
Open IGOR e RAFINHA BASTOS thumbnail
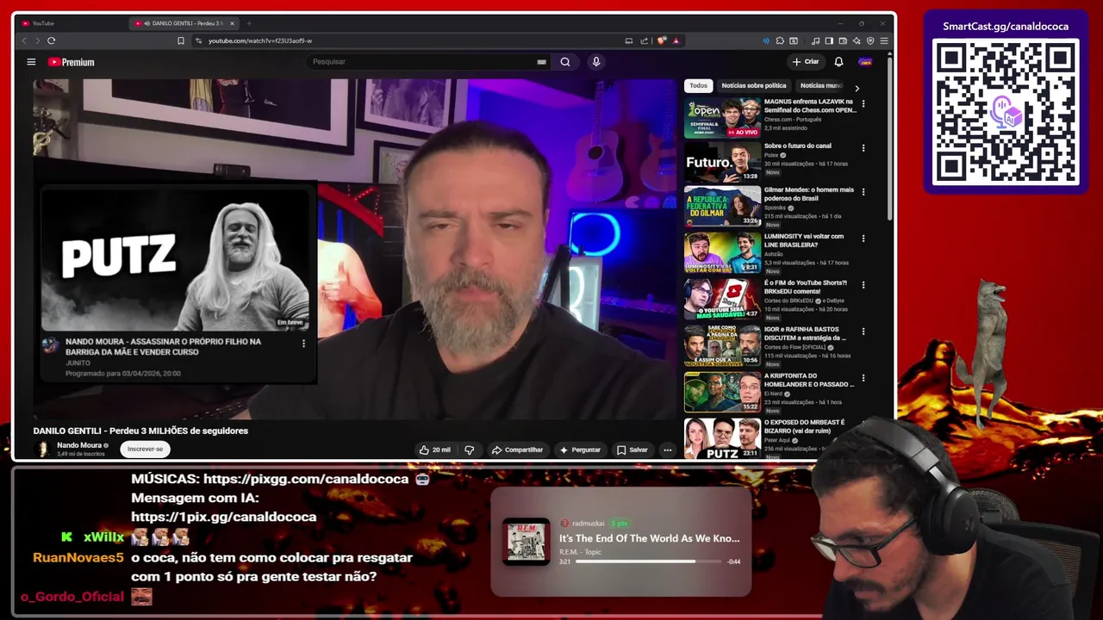point(723,345)
